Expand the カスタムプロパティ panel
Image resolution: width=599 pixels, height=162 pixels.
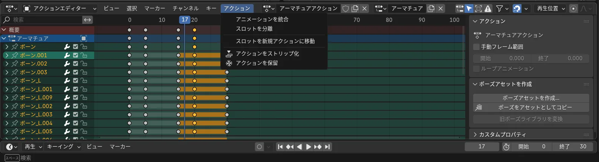pyautogui.click(x=475, y=134)
